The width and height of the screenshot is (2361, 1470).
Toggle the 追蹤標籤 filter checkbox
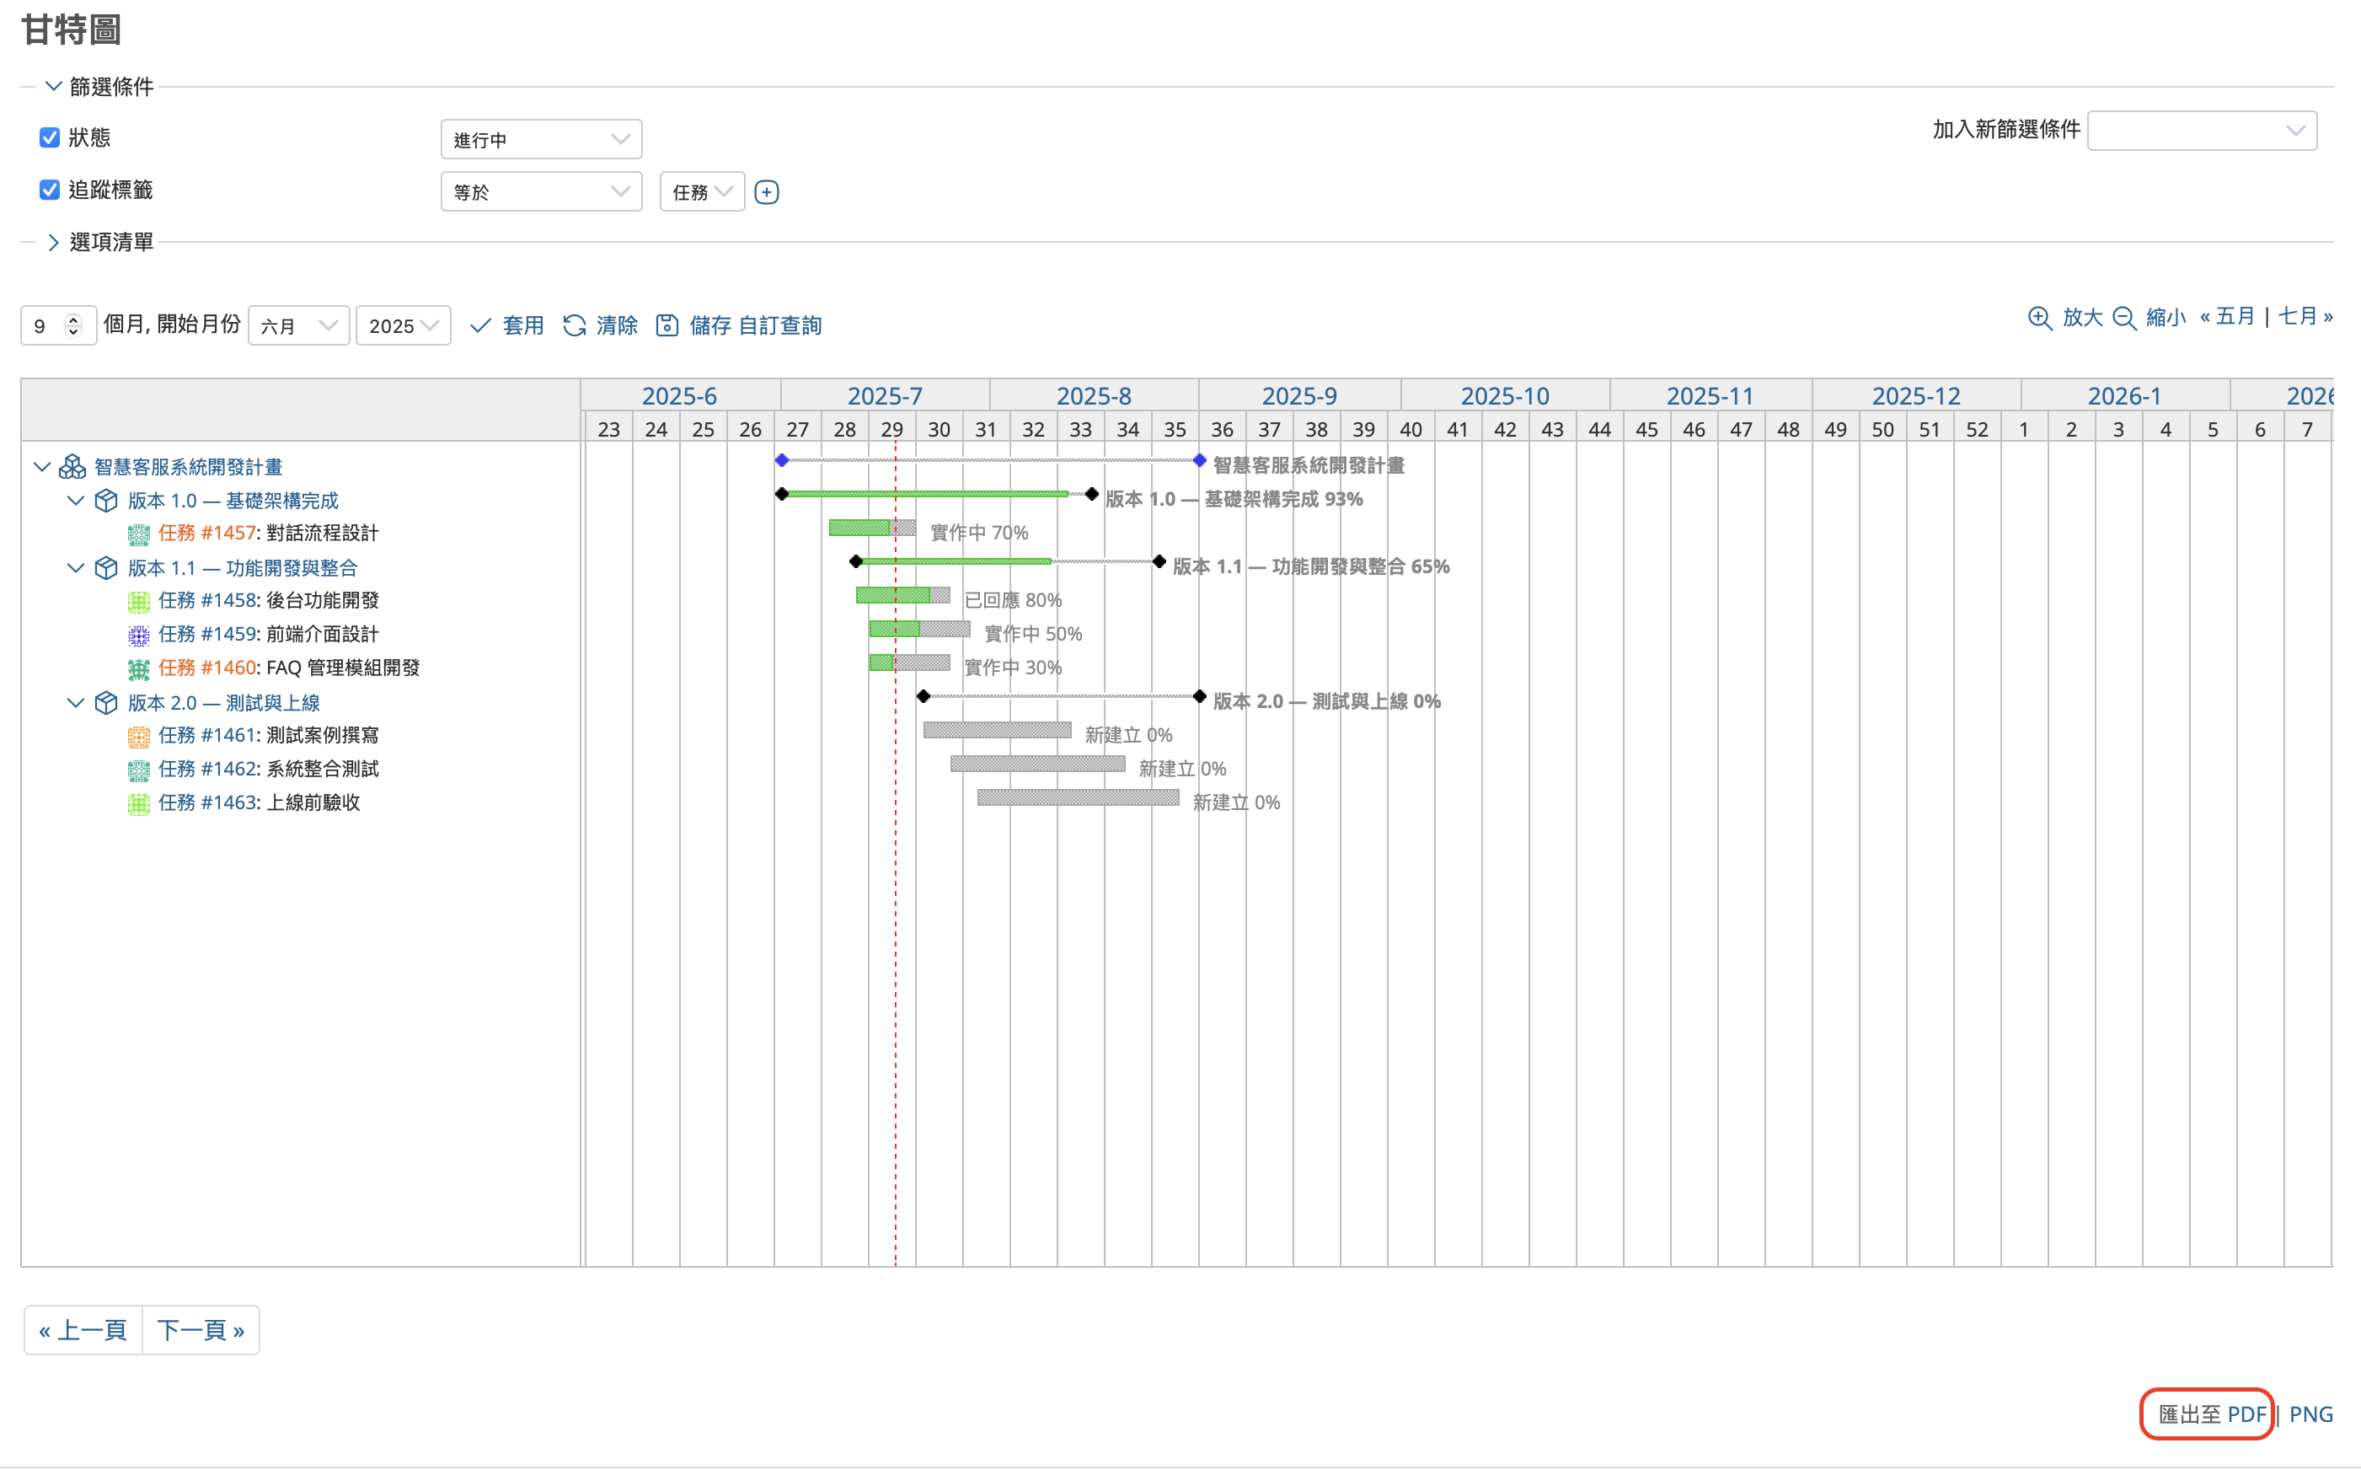pyautogui.click(x=50, y=190)
